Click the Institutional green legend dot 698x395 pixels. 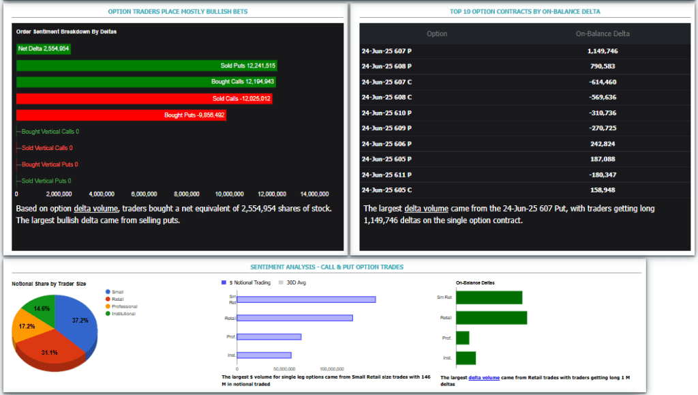tap(108, 314)
